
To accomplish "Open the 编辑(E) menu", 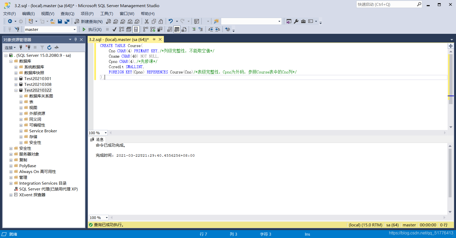I will (x=28, y=14).
